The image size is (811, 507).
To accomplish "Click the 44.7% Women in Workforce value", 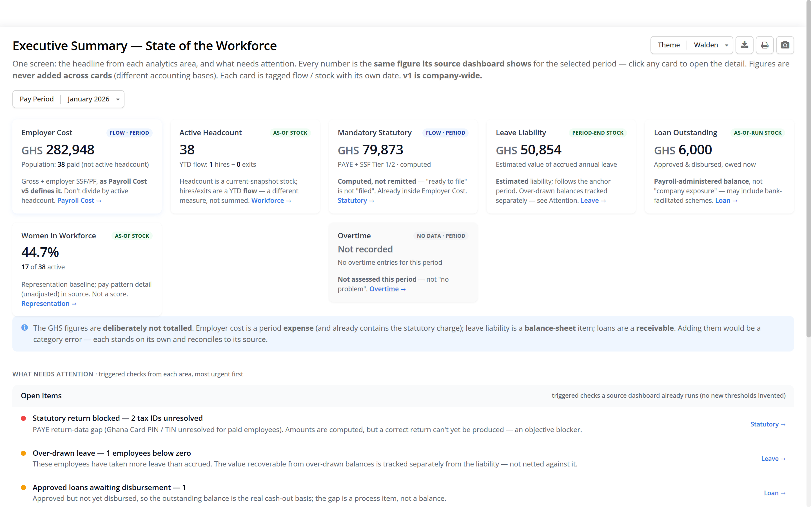I will [x=40, y=252].
